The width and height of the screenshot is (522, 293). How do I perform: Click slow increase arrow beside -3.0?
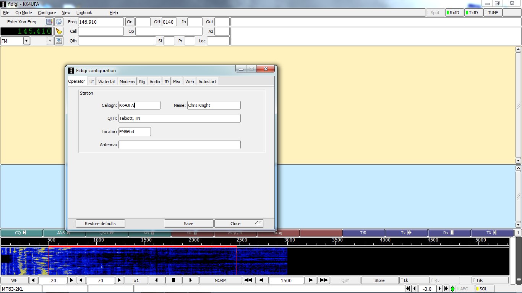click(x=439, y=289)
